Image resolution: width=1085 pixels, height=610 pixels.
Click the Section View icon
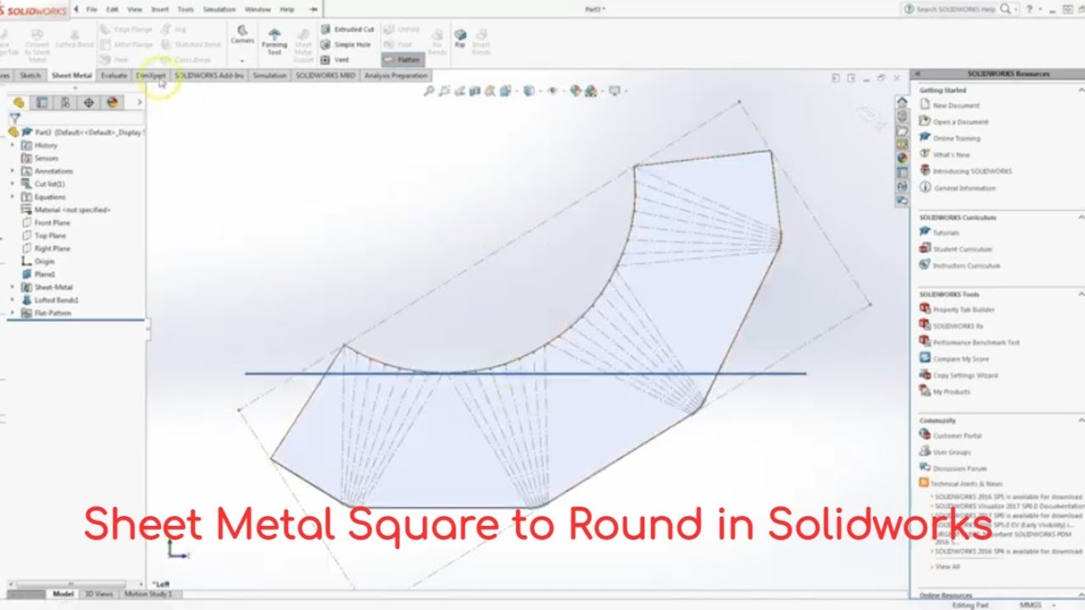tap(475, 91)
